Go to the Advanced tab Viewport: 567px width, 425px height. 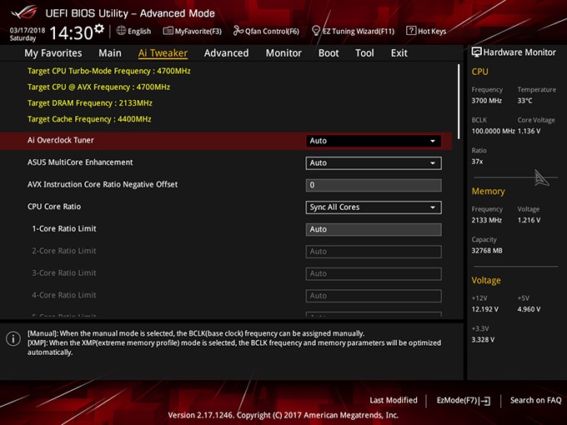click(x=226, y=53)
